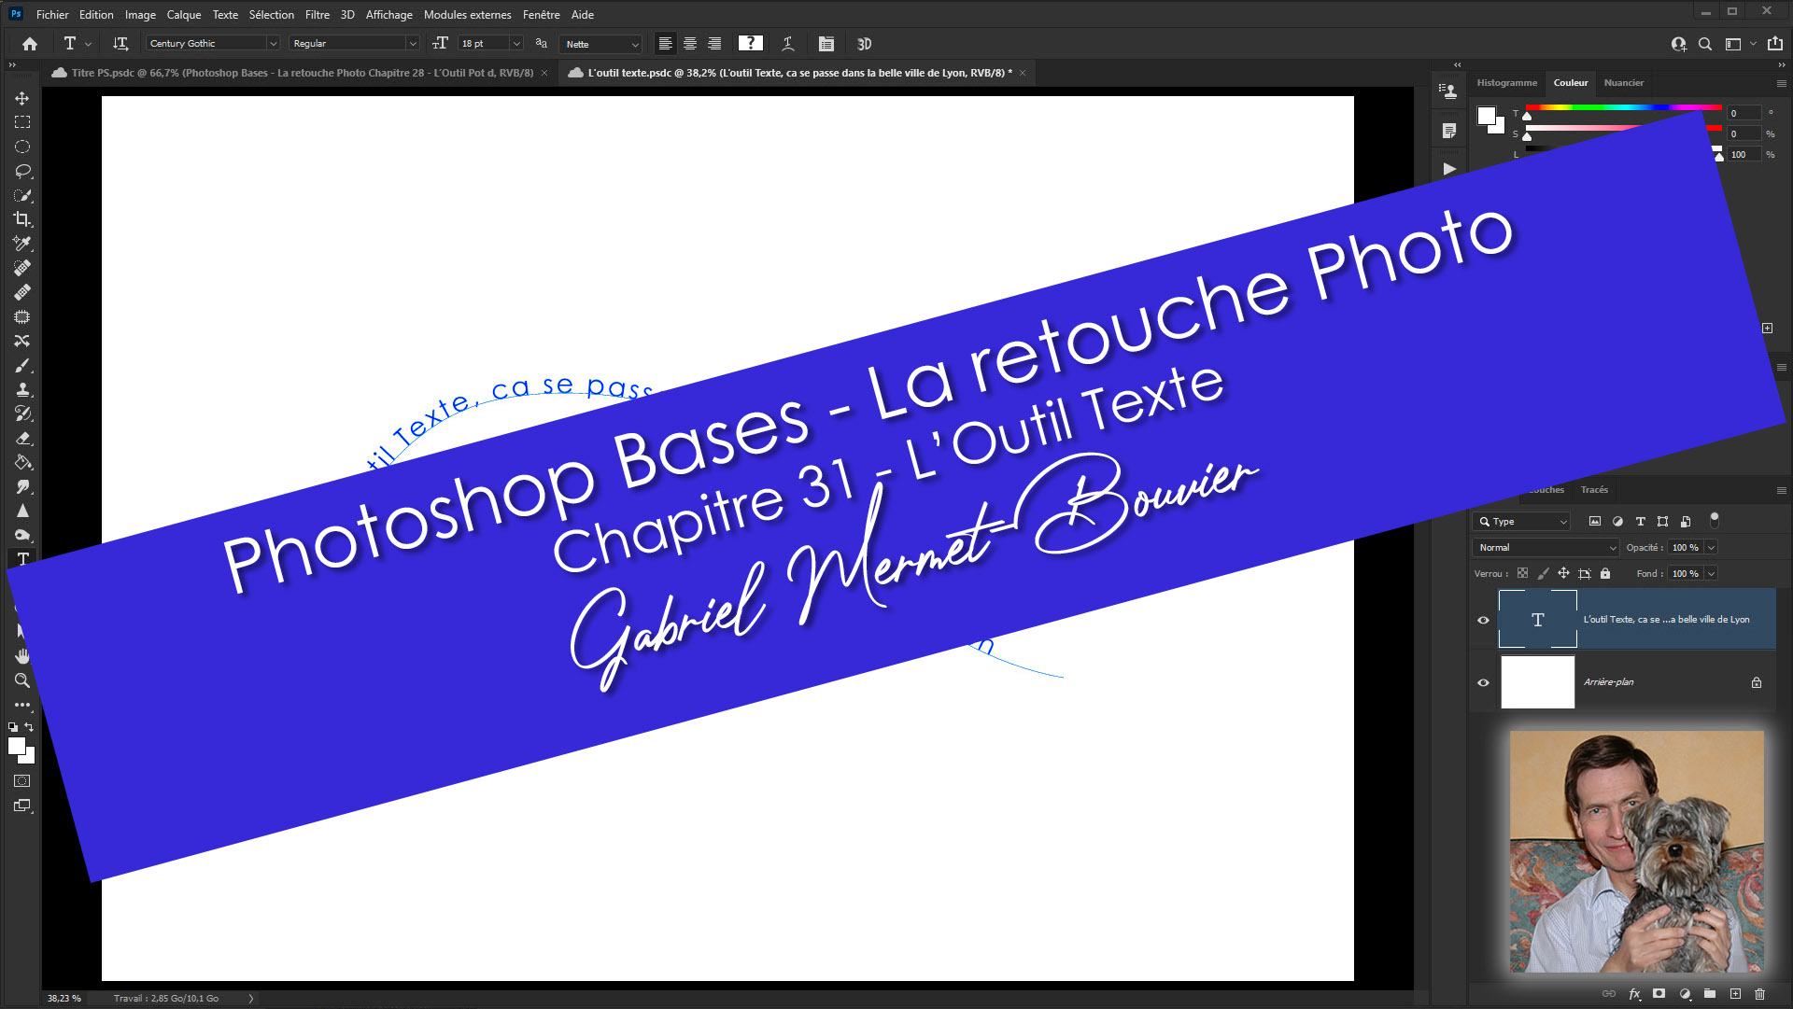
Task: Click the center text alignment icon
Action: point(689,44)
